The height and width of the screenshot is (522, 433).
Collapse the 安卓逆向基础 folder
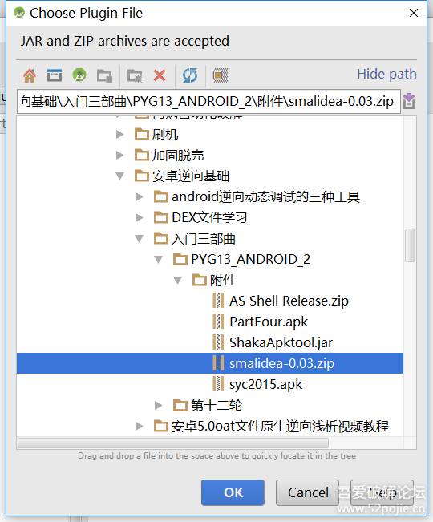coord(119,176)
